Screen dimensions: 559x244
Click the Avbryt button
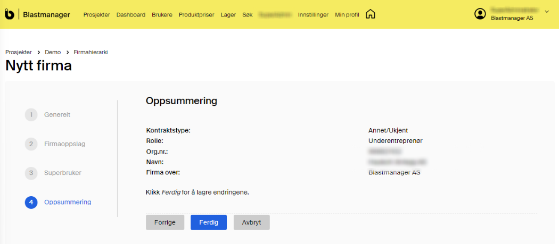tap(251, 222)
